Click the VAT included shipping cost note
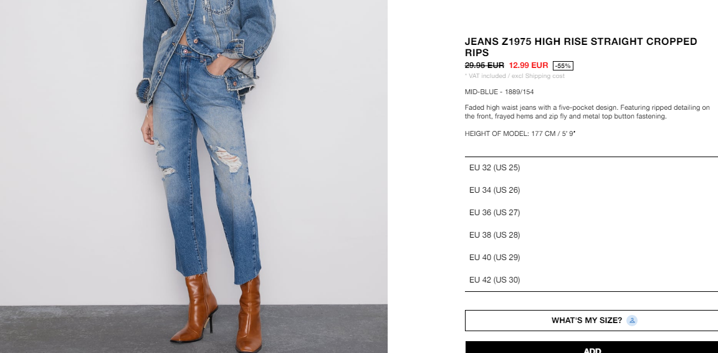Image resolution: width=718 pixels, height=353 pixels. (515, 76)
